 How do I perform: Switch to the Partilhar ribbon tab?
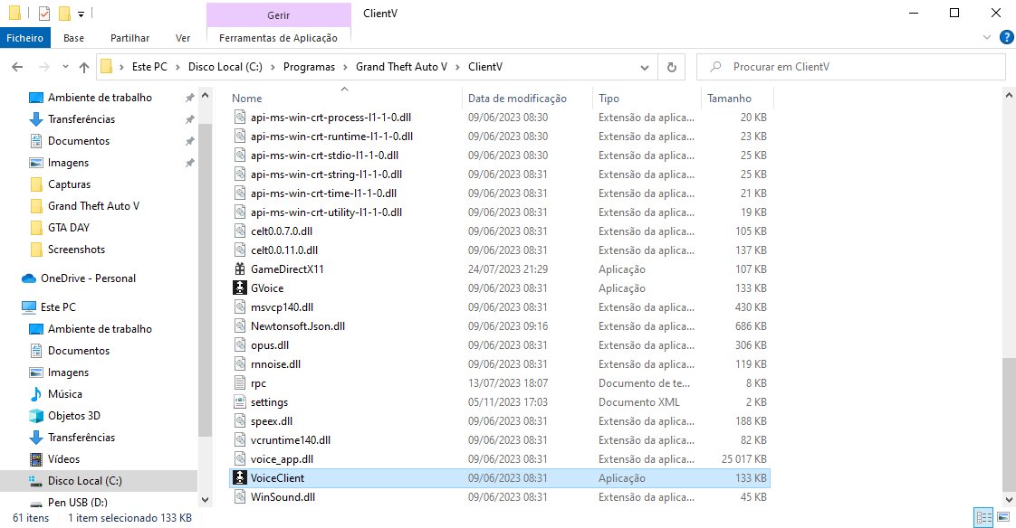pos(129,38)
